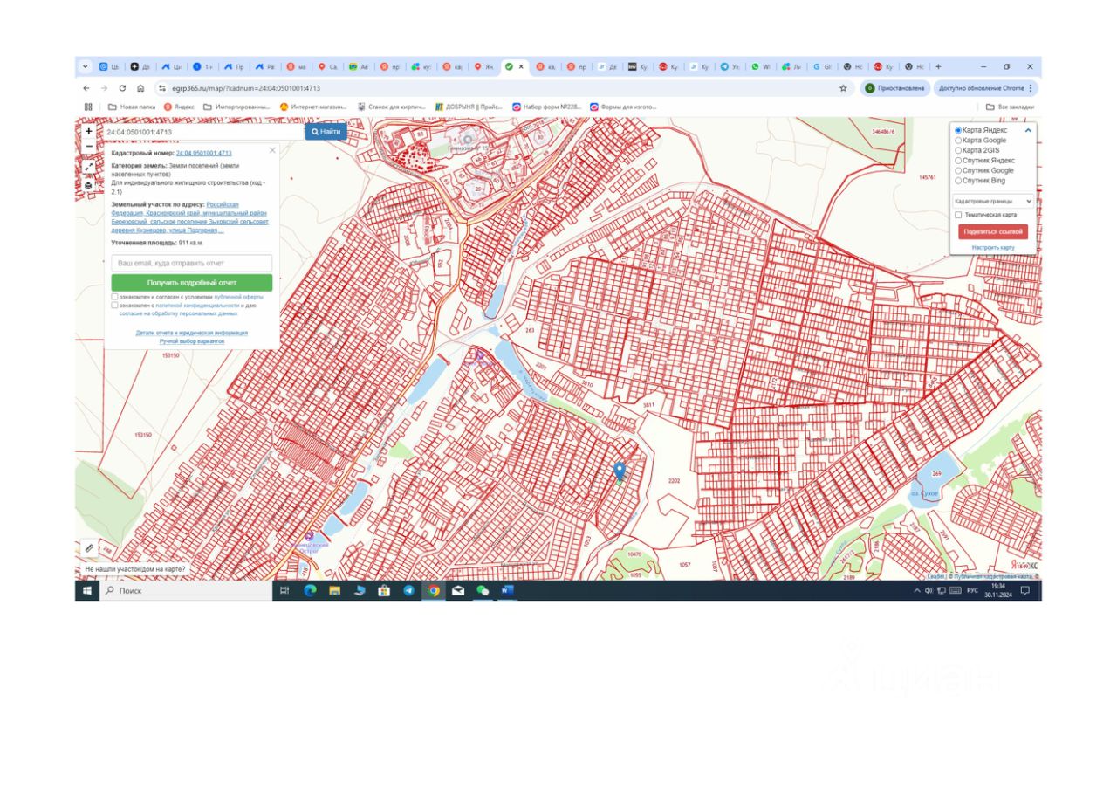Enable the Тематическая карта checkbox
Screen dimensions: 1117x791
click(958, 215)
